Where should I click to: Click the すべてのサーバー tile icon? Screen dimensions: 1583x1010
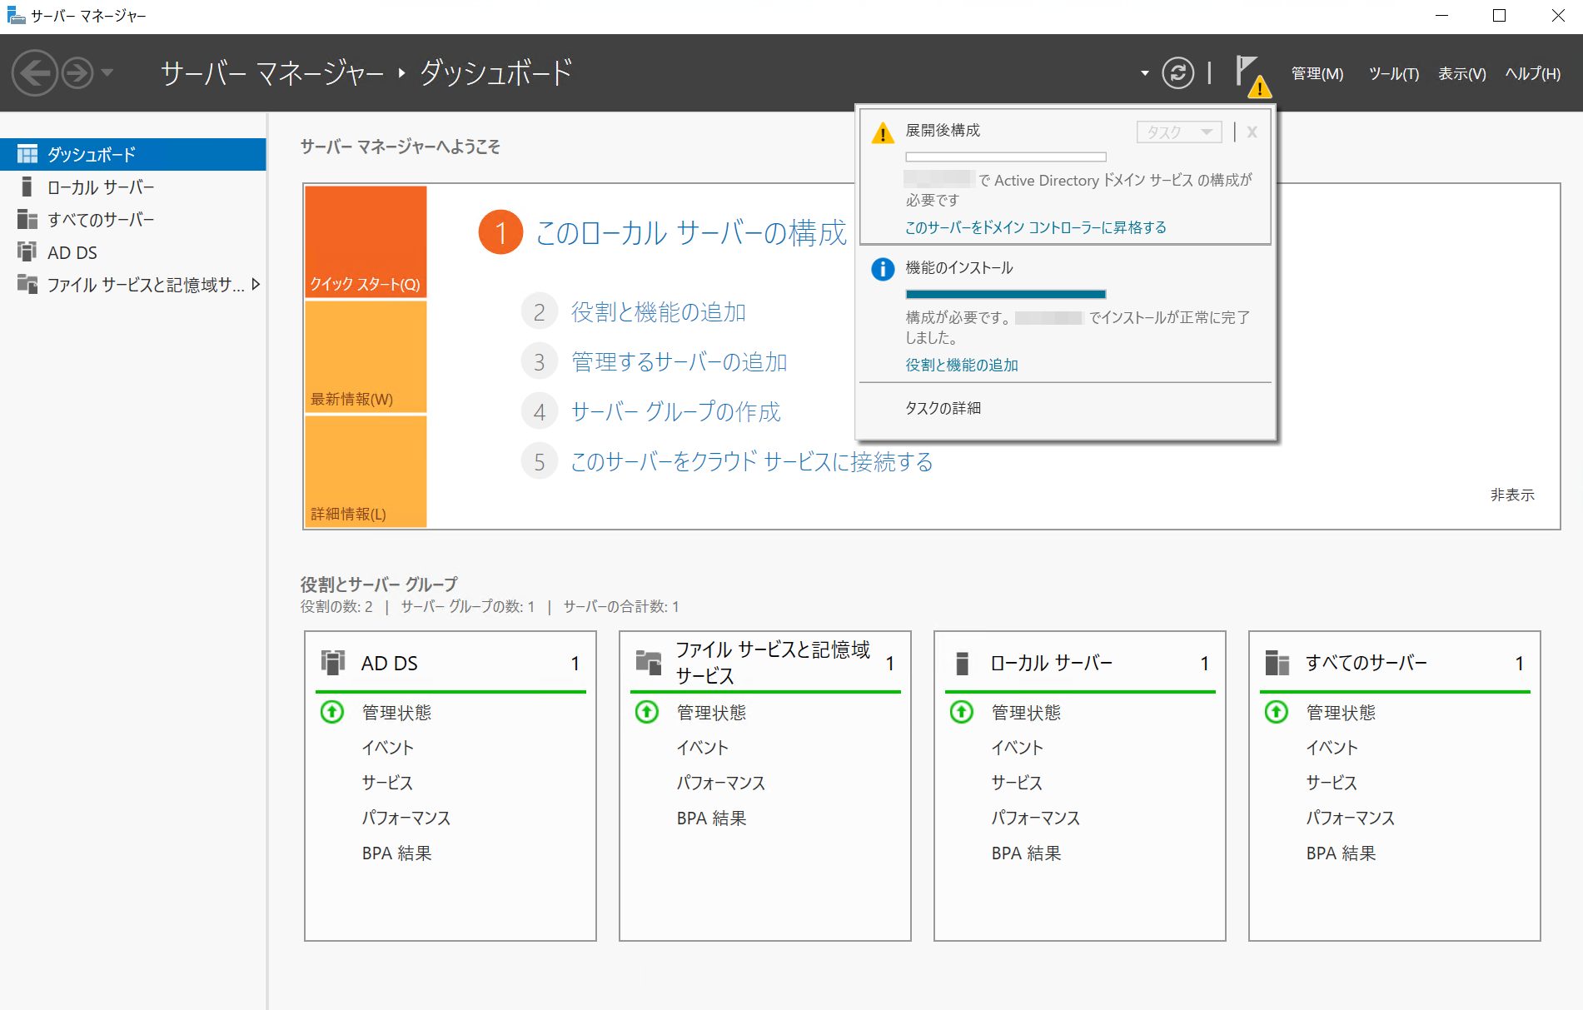pyautogui.click(x=1277, y=663)
